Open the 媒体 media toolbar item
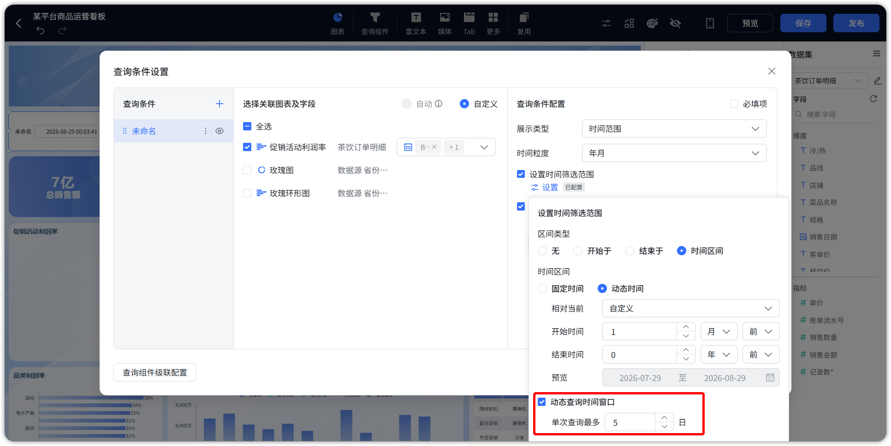Viewport: 891px width, 446px height. pos(445,23)
